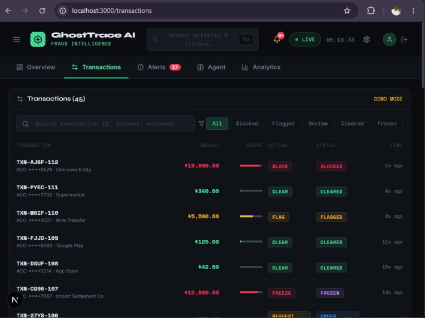The image size is (425, 318).
Task: Filter transactions by Frozen
Action: [387, 124]
